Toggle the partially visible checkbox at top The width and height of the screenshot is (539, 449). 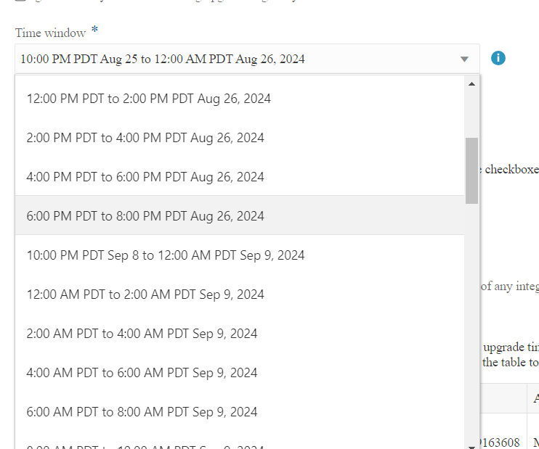coord(20,1)
